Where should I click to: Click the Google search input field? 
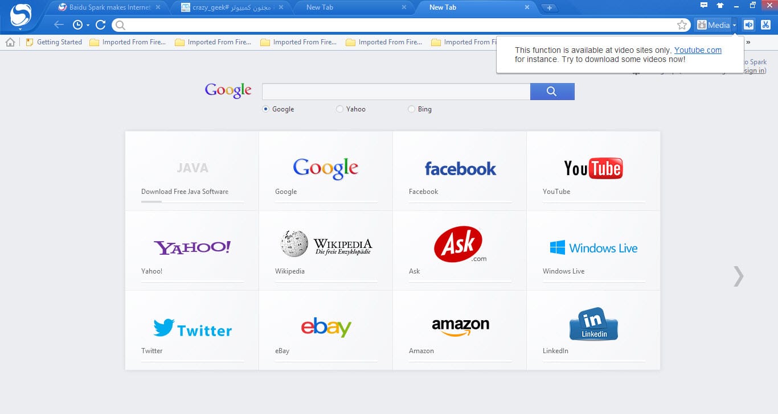pyautogui.click(x=396, y=92)
